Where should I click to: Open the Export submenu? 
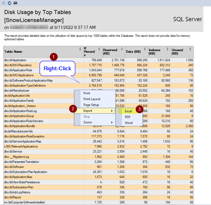(x=95, y=111)
